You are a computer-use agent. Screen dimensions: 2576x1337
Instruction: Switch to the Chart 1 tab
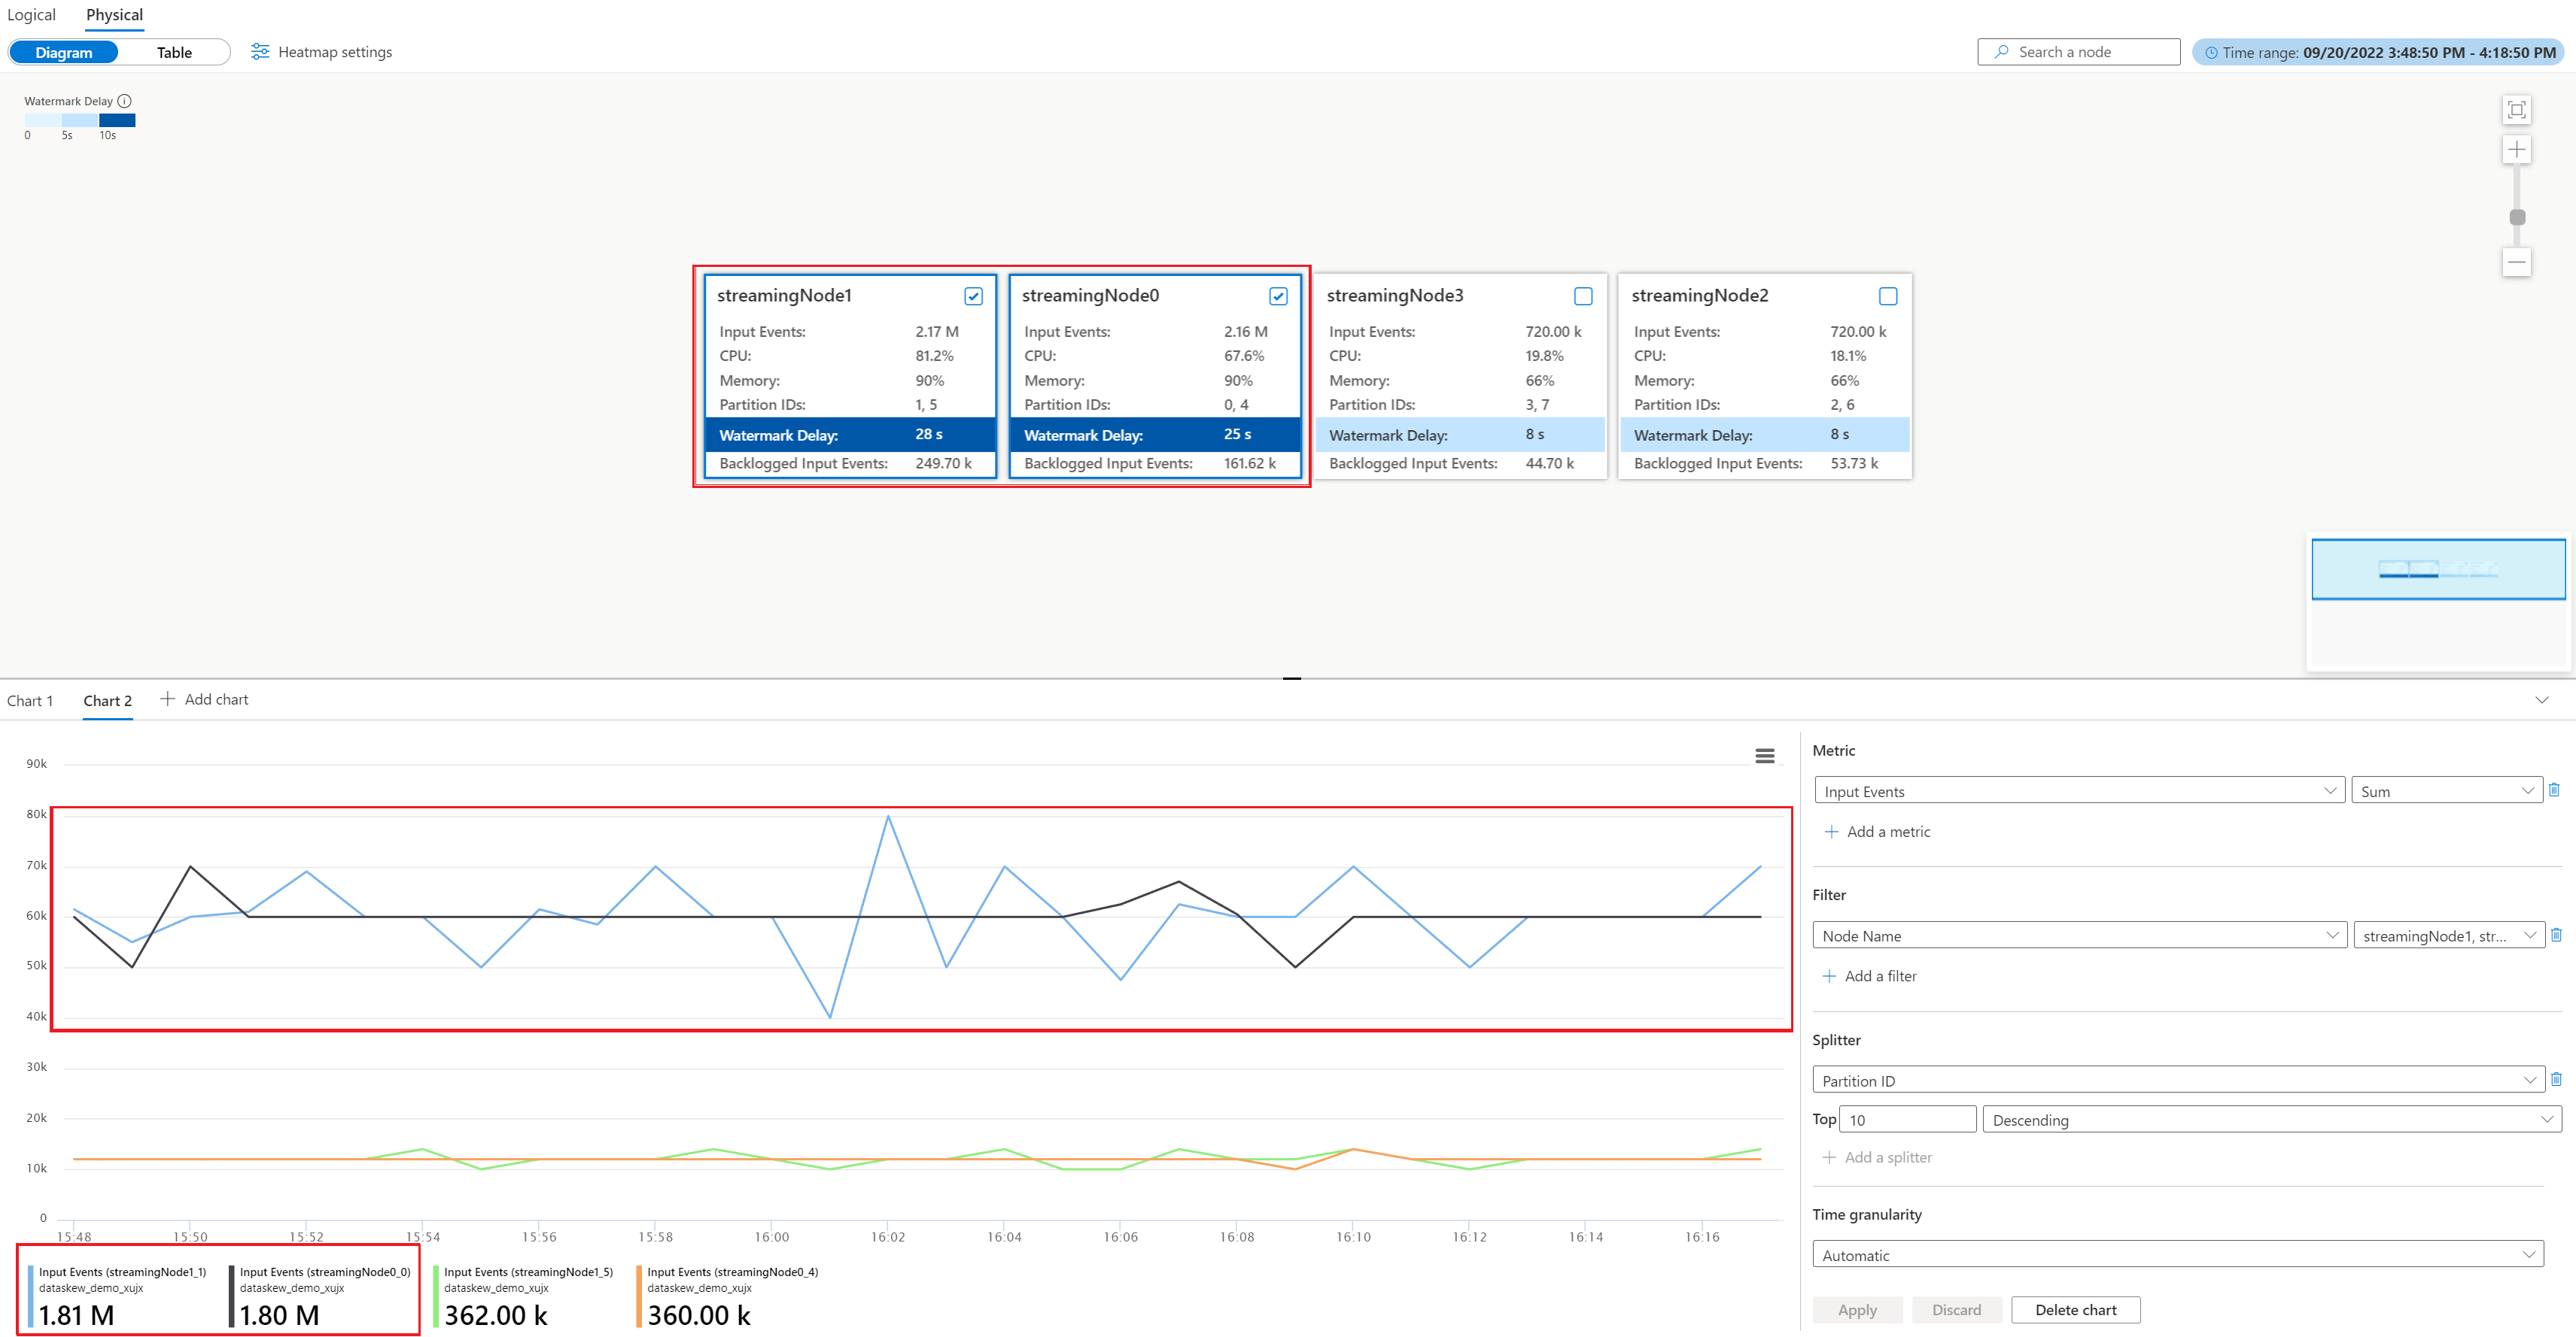click(30, 701)
